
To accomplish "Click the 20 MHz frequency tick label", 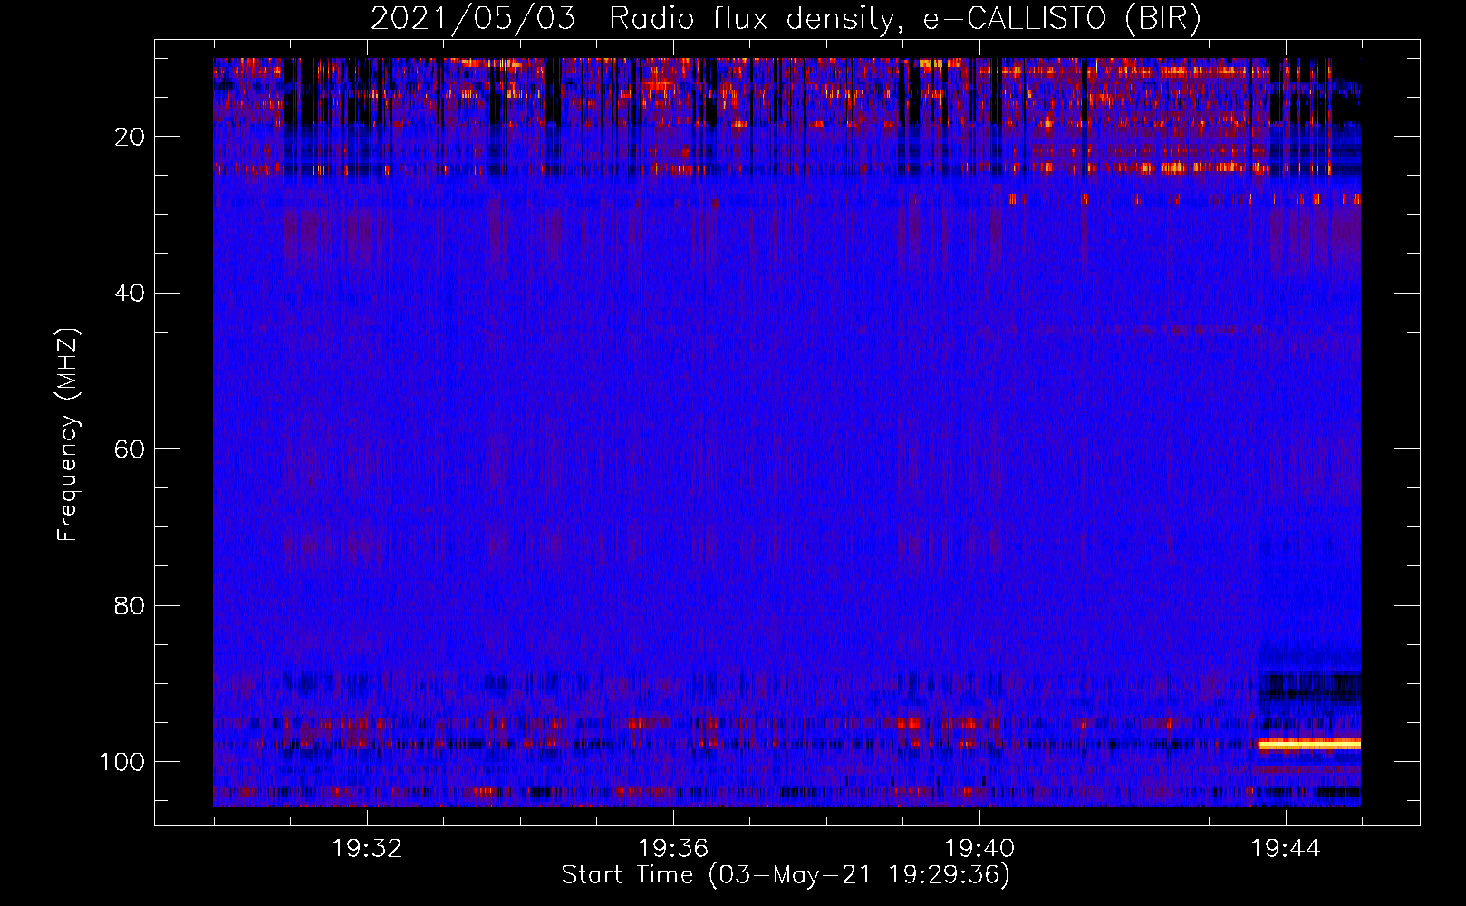I will [x=130, y=137].
